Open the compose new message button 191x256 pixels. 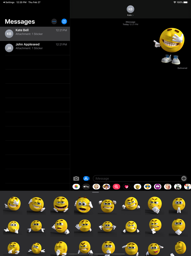(x=64, y=21)
